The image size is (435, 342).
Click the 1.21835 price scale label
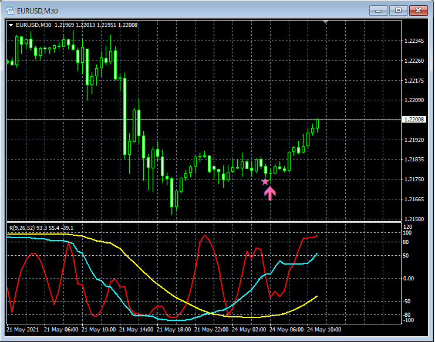414,160
